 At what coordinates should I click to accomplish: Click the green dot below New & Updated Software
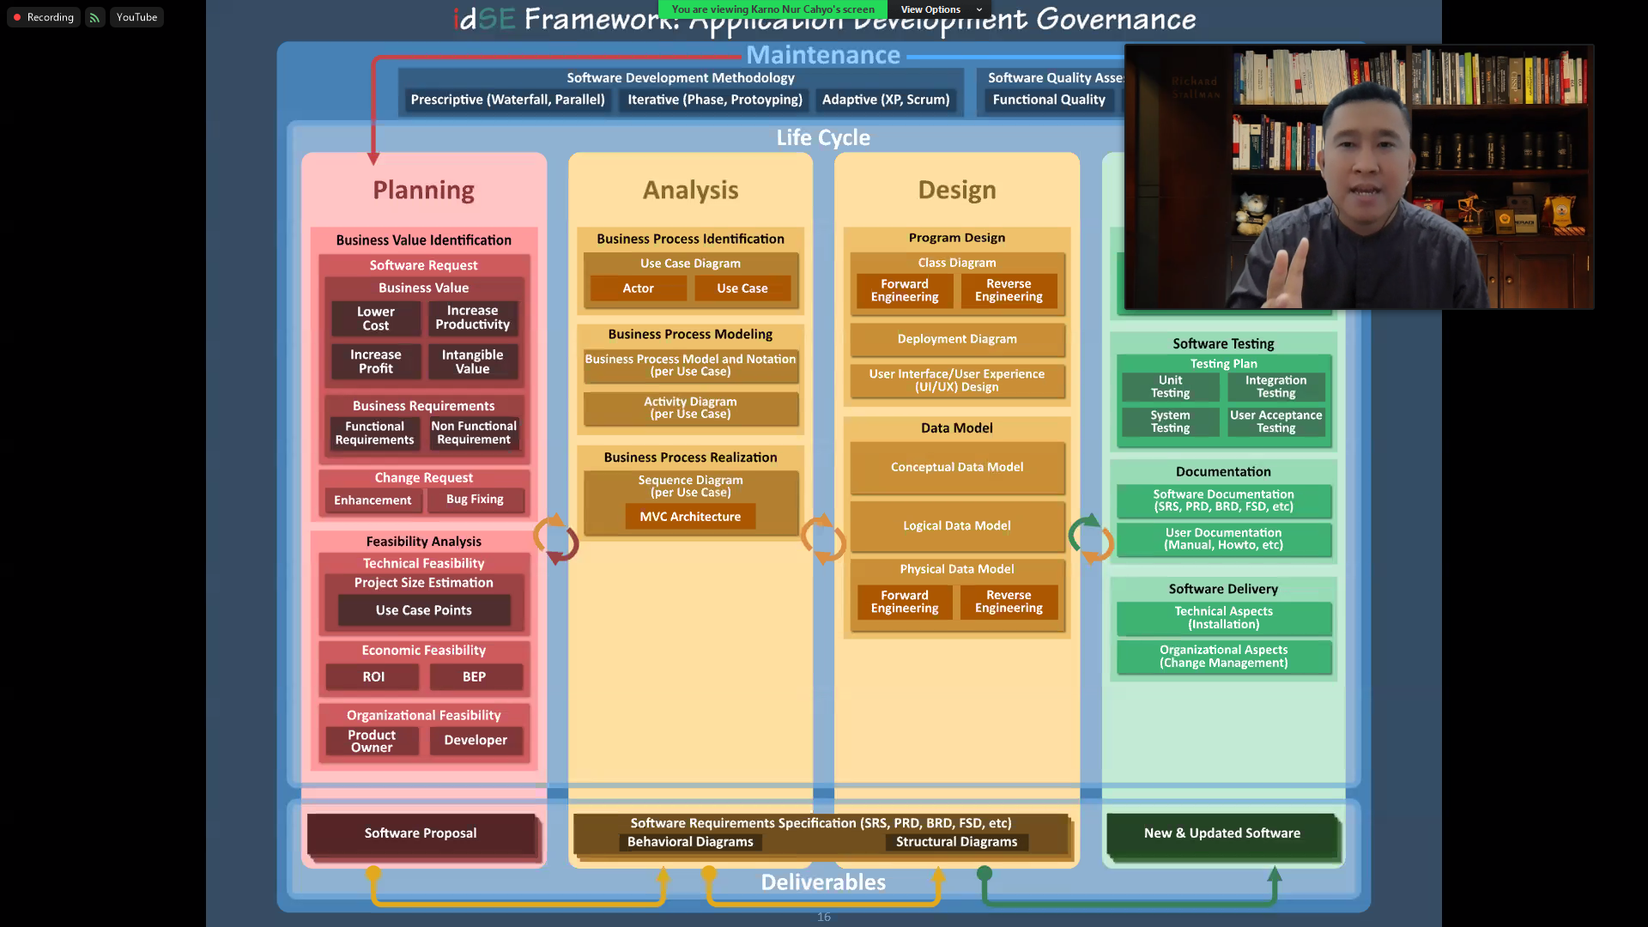point(985,873)
